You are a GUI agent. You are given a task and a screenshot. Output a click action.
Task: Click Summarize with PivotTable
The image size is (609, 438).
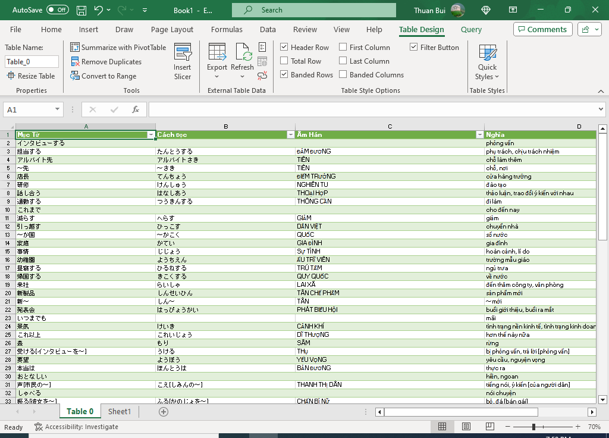[x=118, y=48]
